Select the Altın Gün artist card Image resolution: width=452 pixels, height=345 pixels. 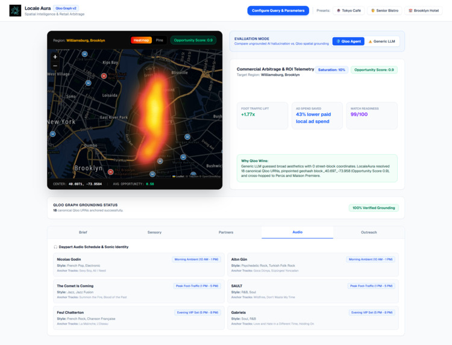pyautogui.click(x=313, y=265)
